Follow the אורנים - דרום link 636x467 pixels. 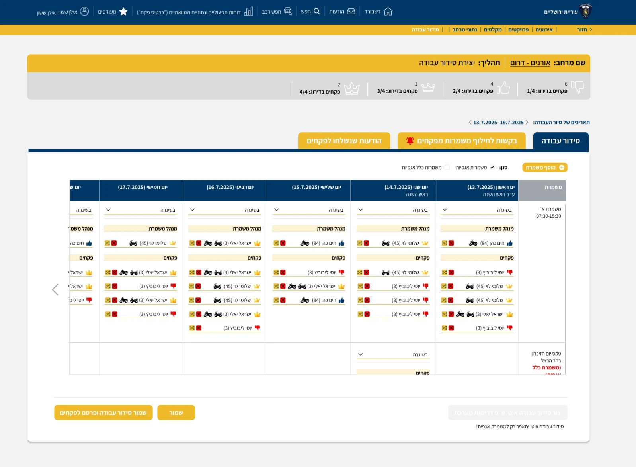(530, 63)
